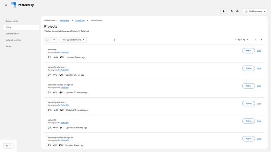Click Section home breadcrumb
This screenshot has height=152, width=271.
(49, 21)
